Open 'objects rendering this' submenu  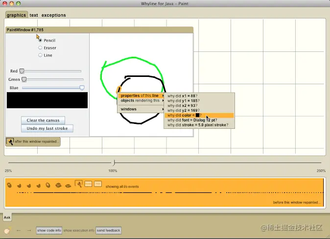click(x=141, y=100)
